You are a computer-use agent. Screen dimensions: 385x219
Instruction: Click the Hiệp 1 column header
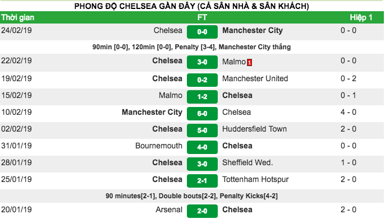[361, 17]
